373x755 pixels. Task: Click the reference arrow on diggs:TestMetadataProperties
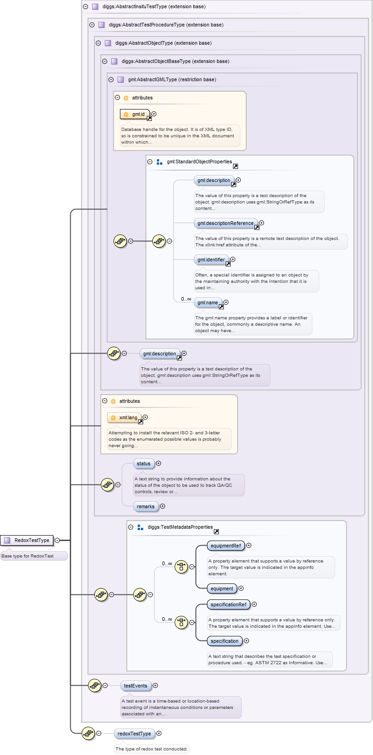[x=216, y=532]
